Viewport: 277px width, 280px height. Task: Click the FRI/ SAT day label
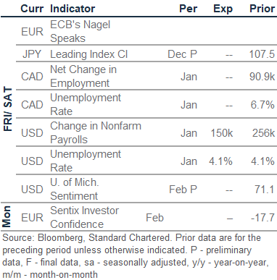[8, 109]
